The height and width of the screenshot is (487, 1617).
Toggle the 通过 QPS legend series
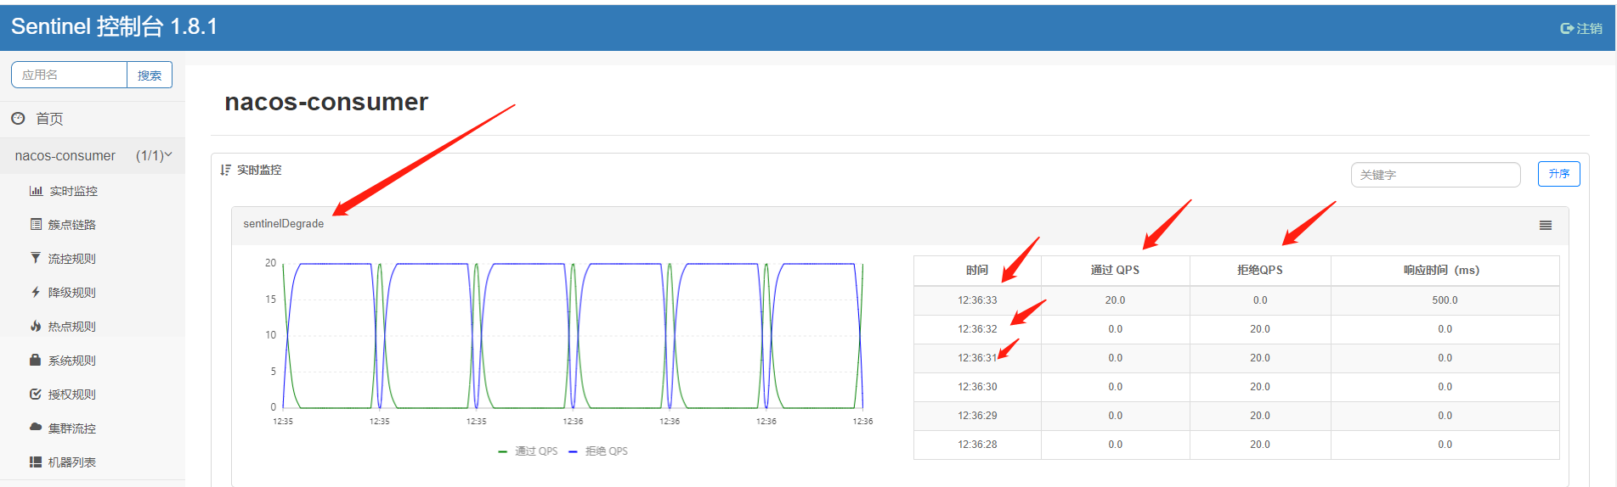(528, 451)
